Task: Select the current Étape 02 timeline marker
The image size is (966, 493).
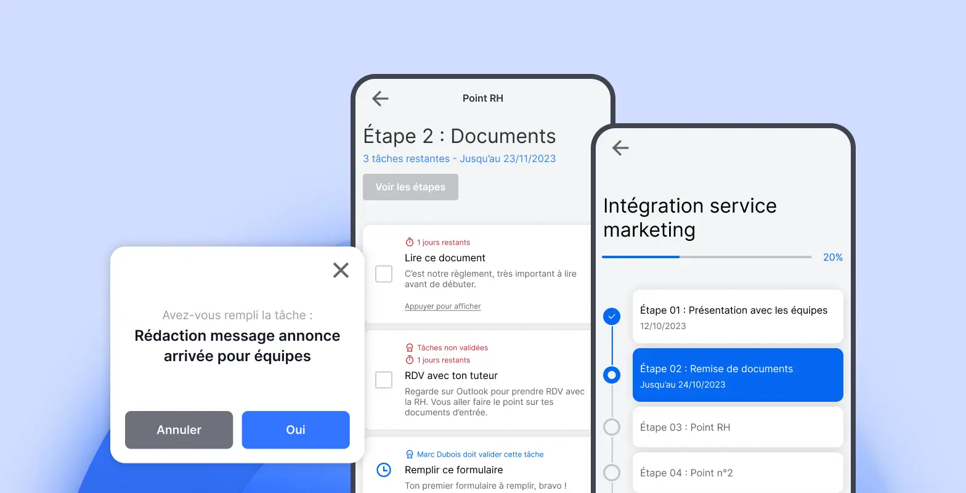Action: [x=612, y=375]
